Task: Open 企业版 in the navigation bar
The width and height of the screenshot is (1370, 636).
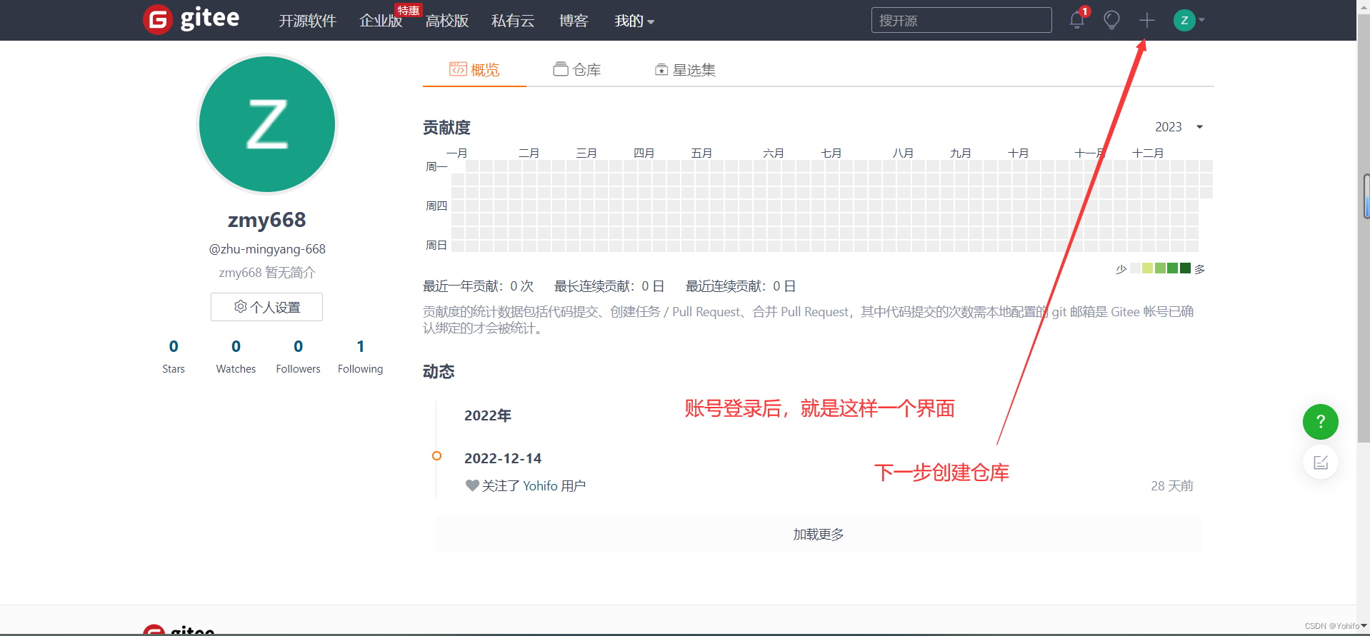Action: (381, 21)
